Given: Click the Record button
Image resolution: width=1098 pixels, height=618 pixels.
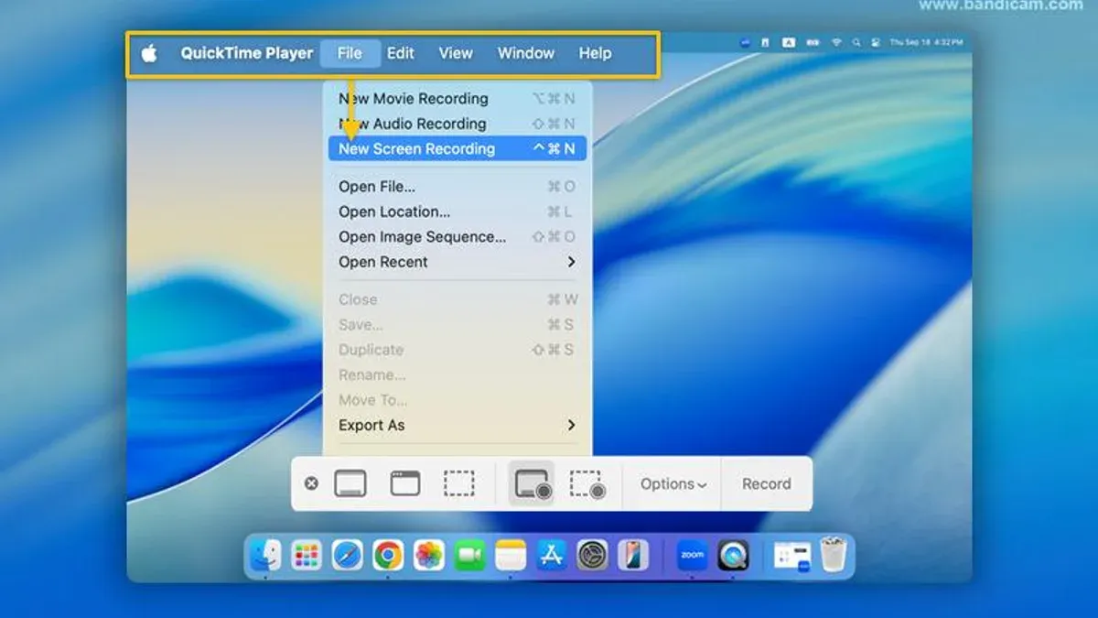Looking at the screenshot, I should tap(767, 484).
